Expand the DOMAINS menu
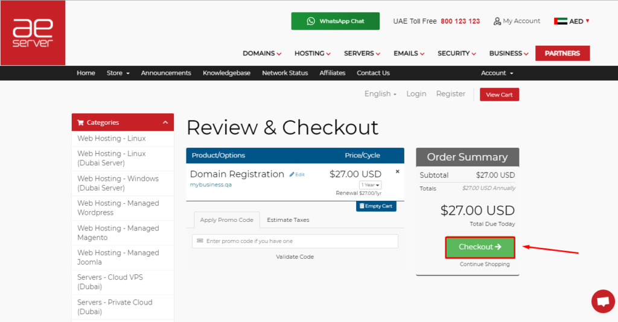618x322 pixels. [x=262, y=53]
